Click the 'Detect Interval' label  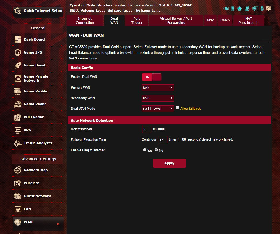click(81, 129)
